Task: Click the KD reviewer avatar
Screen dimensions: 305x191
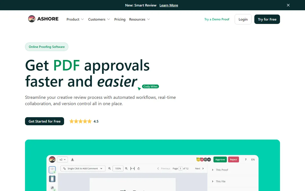Action: pyautogui.click(x=209, y=159)
